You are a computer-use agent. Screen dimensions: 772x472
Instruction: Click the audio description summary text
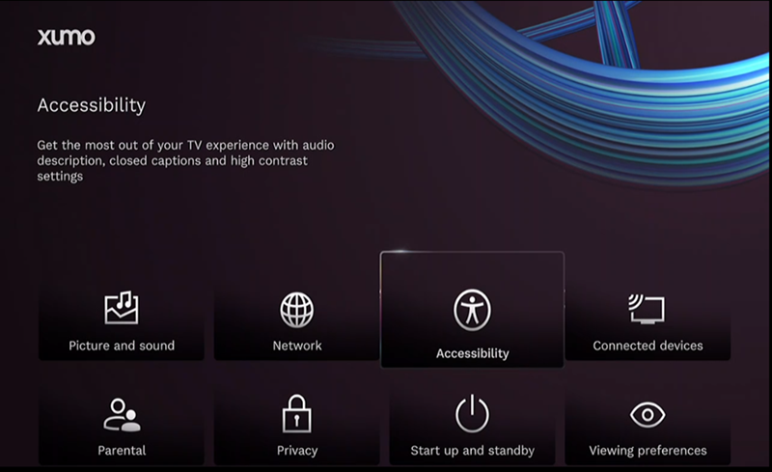[185, 160]
